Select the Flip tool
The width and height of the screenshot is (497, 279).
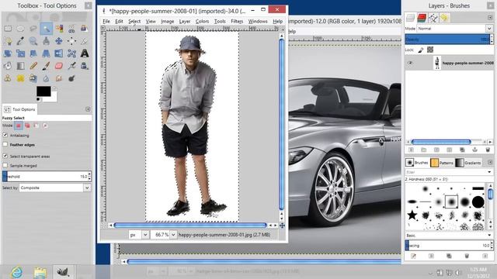[x=59, y=53]
